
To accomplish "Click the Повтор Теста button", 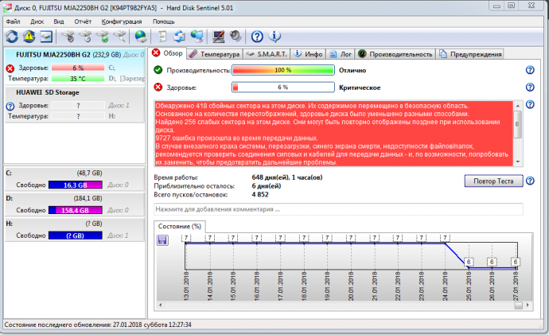I will tap(493, 181).
